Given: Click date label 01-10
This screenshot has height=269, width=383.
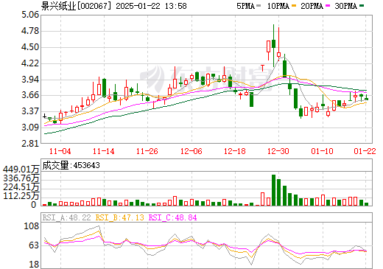Looking at the screenshot, I should tap(322, 151).
